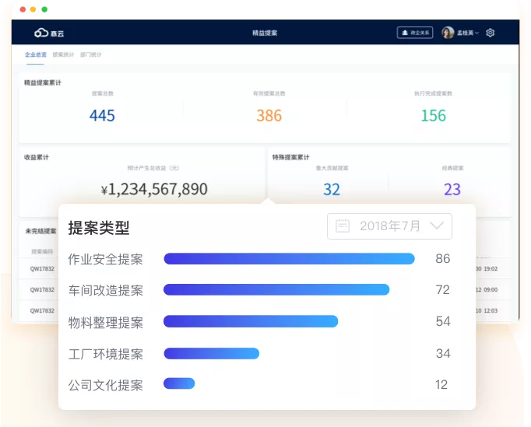531x427 pixels.
Task: Switch to the 部门统计 tab
Action: pyautogui.click(x=91, y=54)
